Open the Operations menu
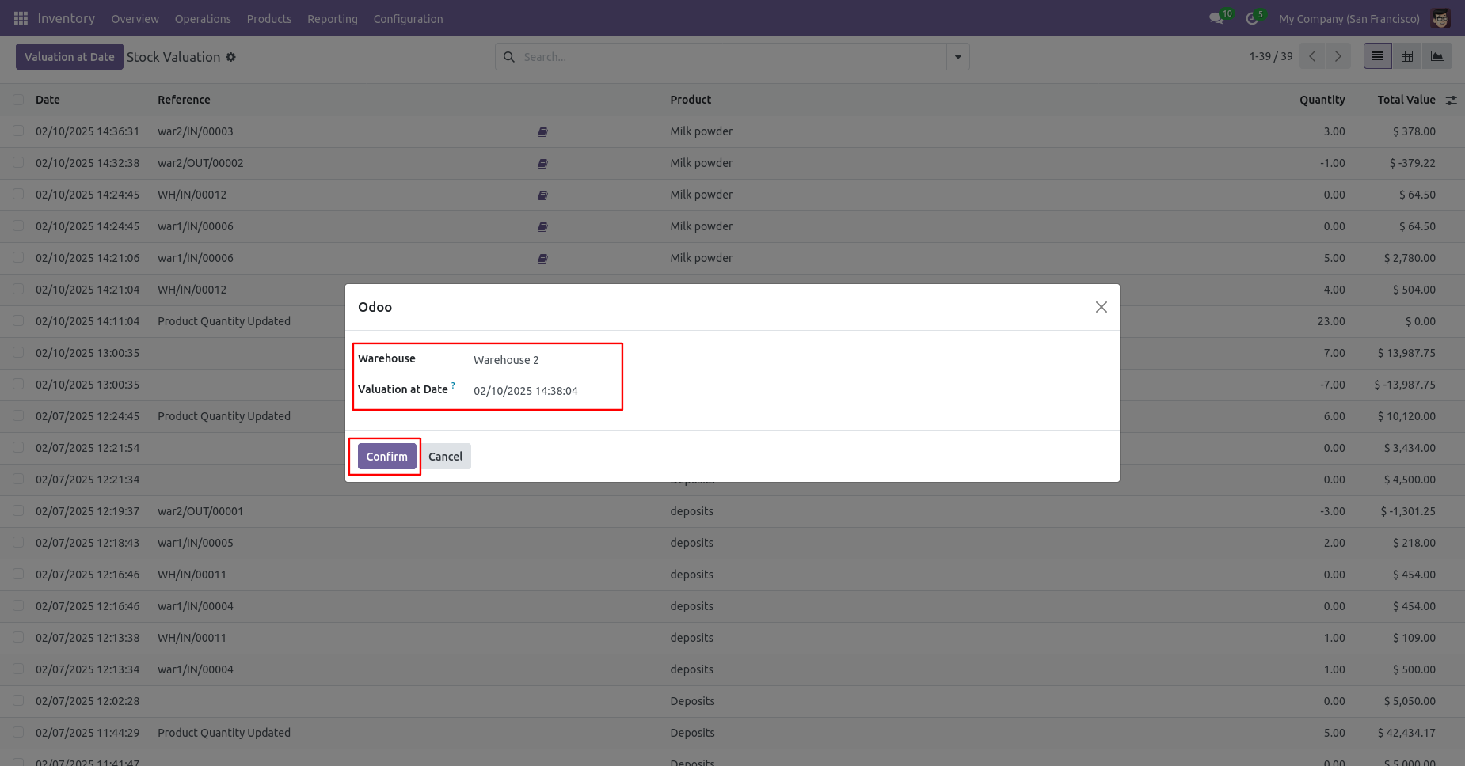This screenshot has width=1465, height=766. pos(203,19)
